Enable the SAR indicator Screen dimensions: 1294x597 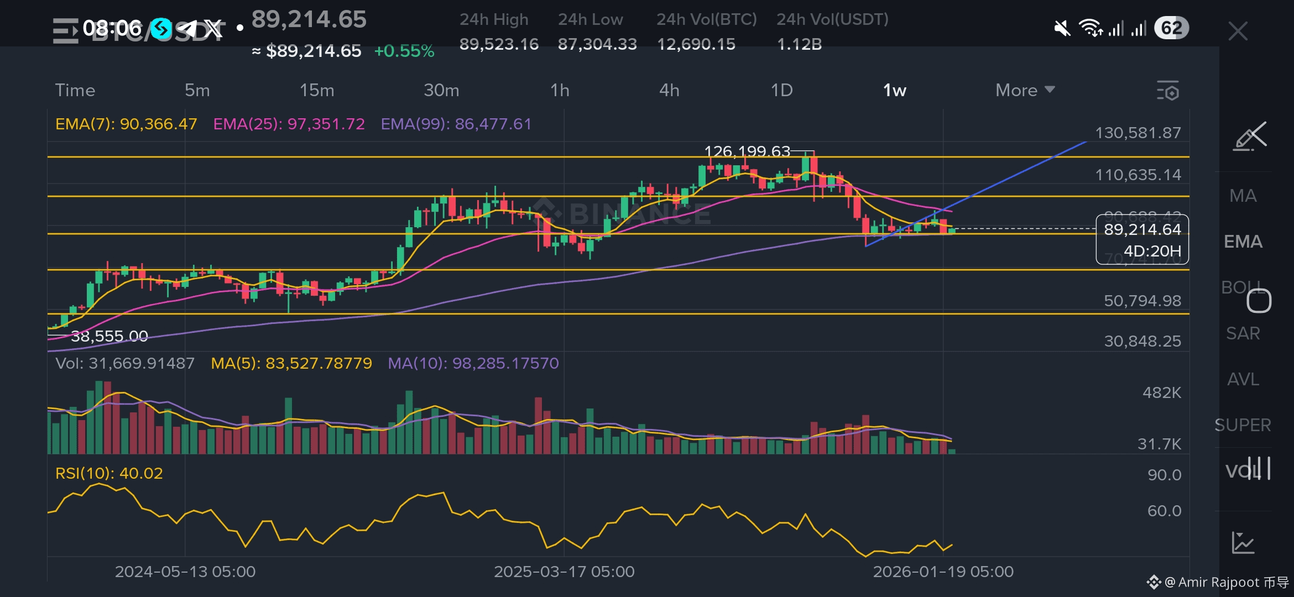pyautogui.click(x=1243, y=333)
